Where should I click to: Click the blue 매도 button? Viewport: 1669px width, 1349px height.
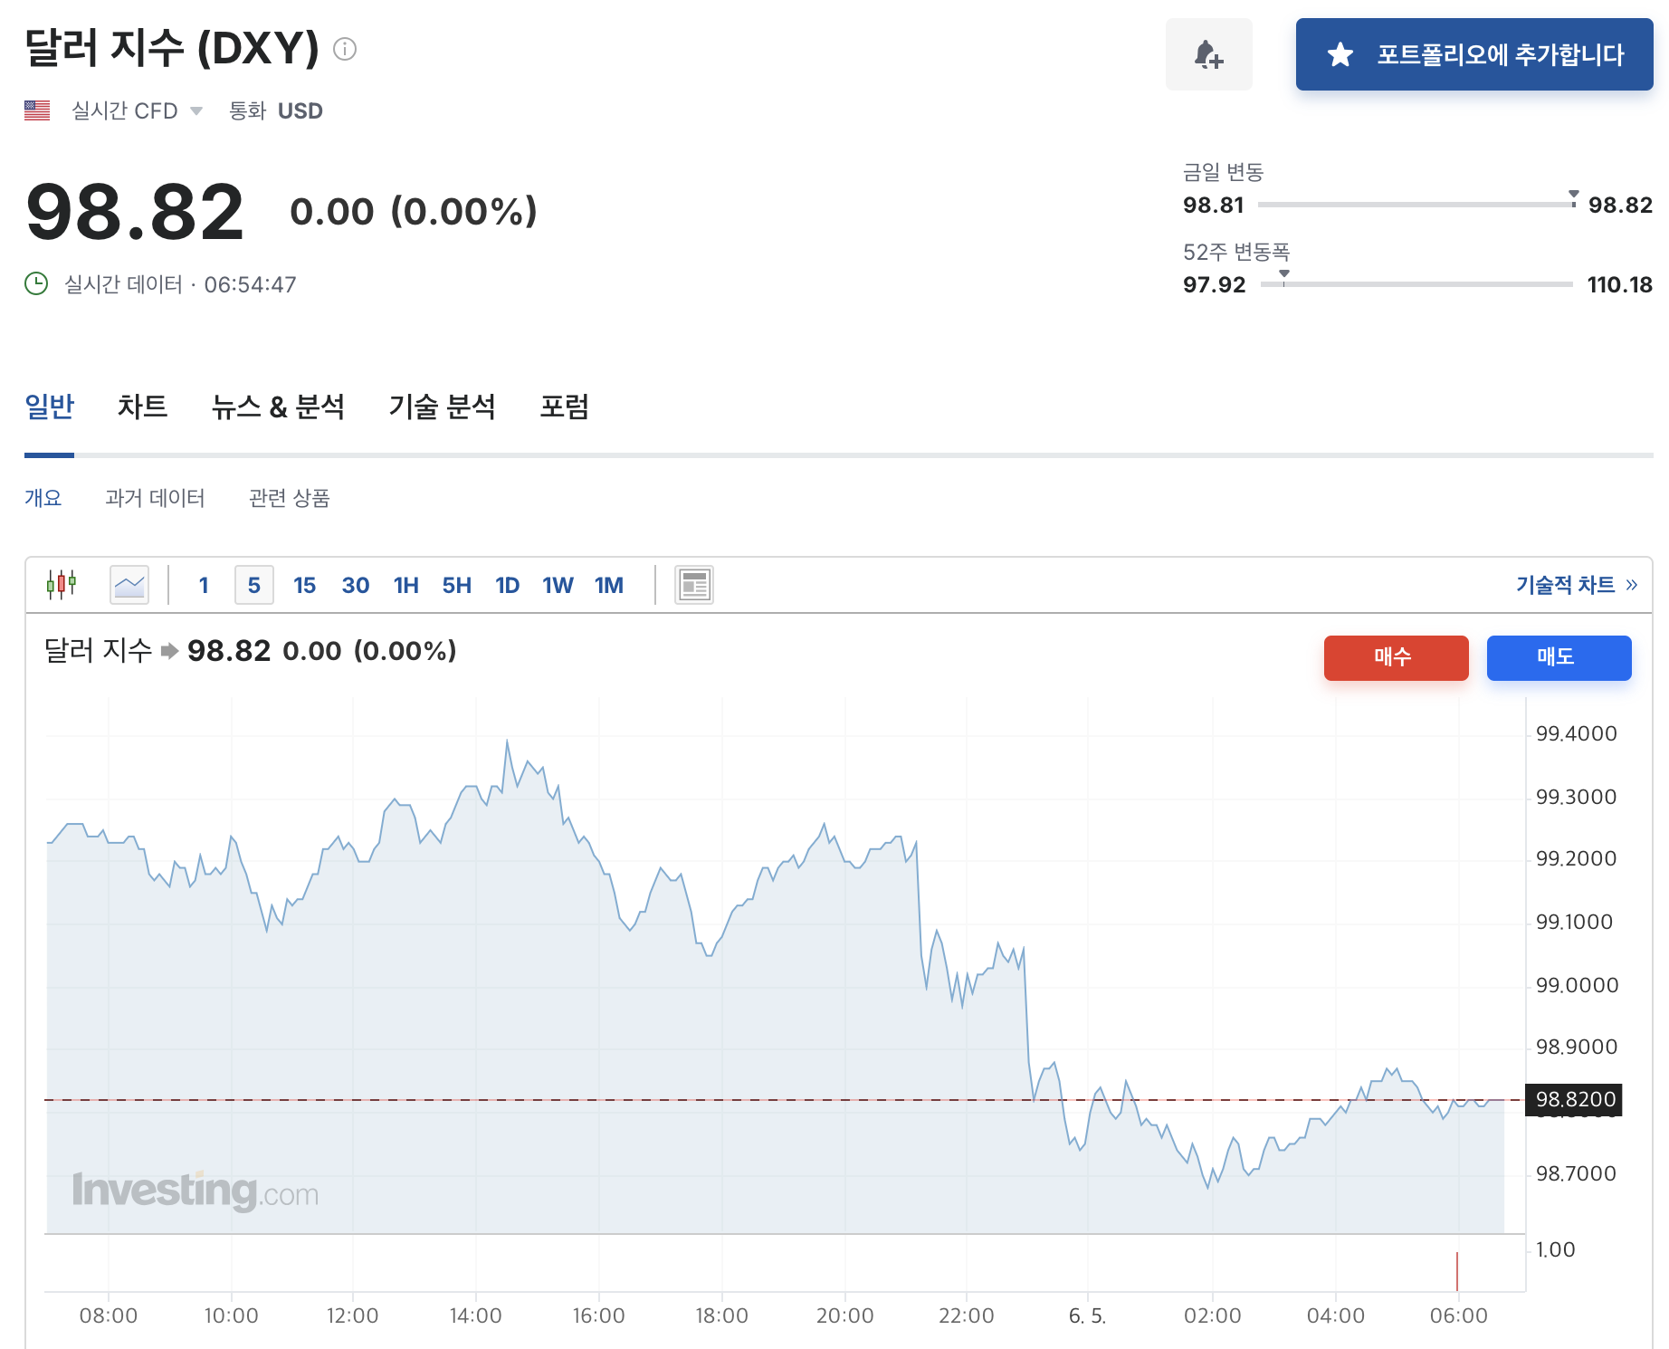click(1559, 657)
